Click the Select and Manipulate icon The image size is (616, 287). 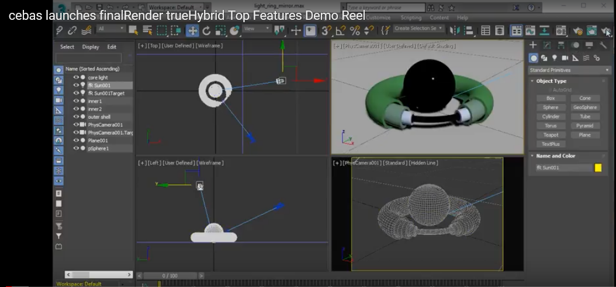(296, 30)
